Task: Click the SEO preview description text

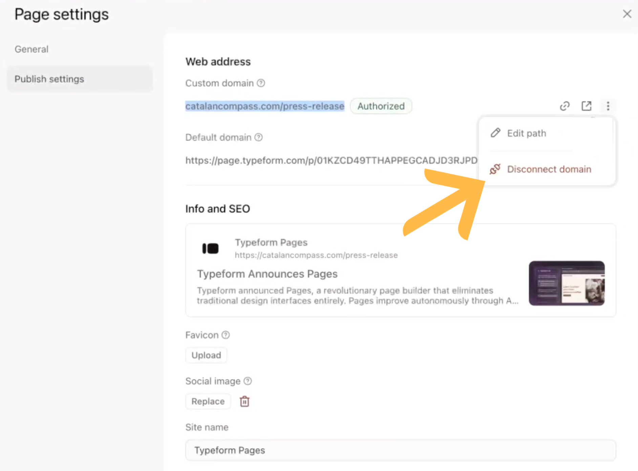Action: click(358, 296)
